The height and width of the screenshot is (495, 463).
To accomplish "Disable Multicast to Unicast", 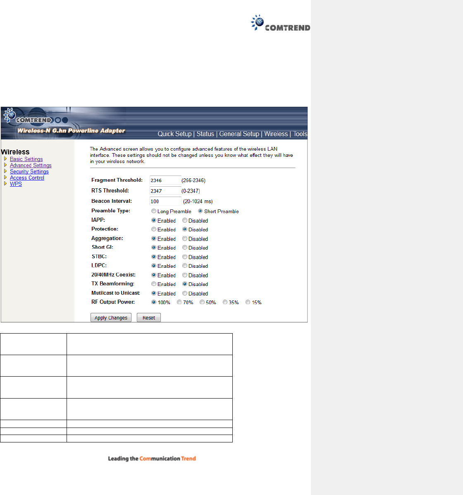I will coord(185,293).
